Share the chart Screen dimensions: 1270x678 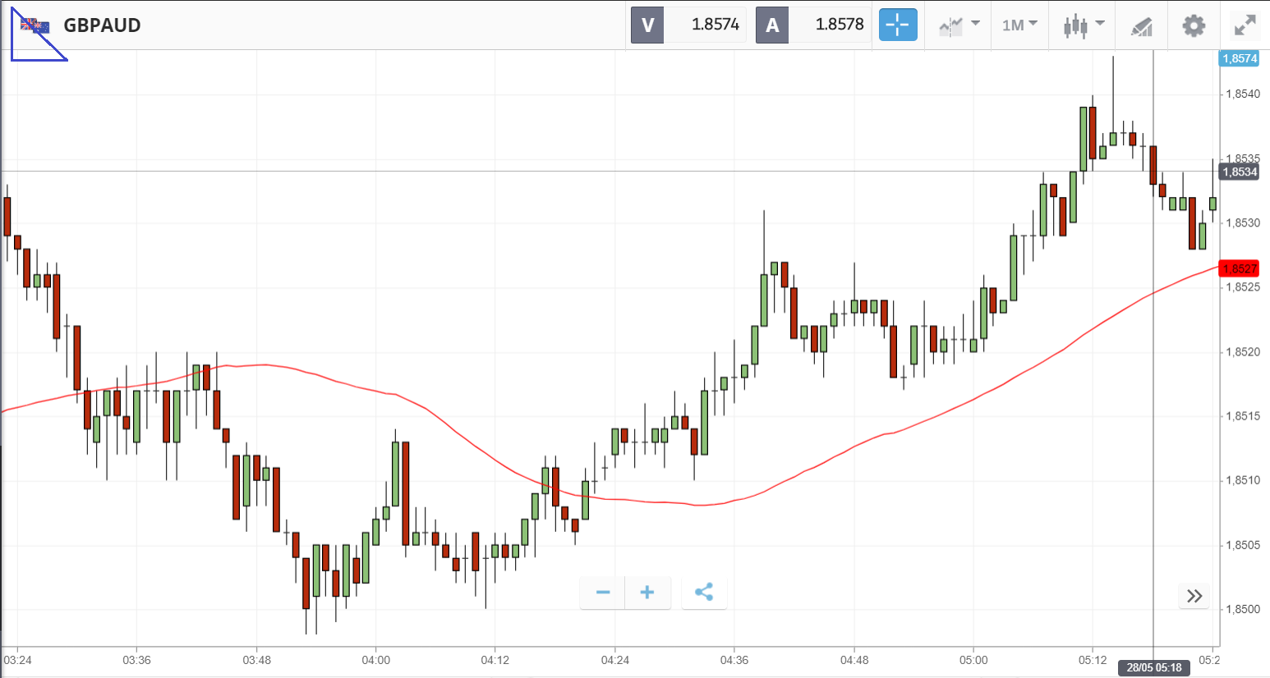pyautogui.click(x=704, y=593)
